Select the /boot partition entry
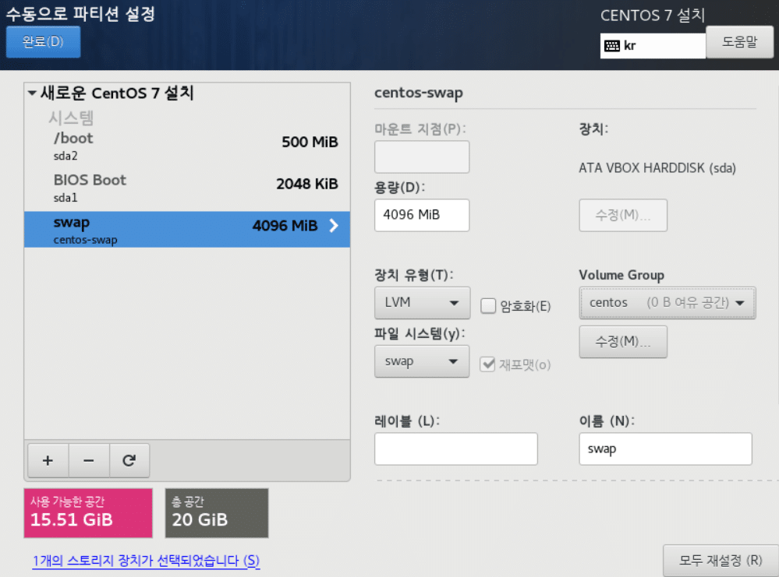This screenshot has height=577, width=779. coord(156,146)
